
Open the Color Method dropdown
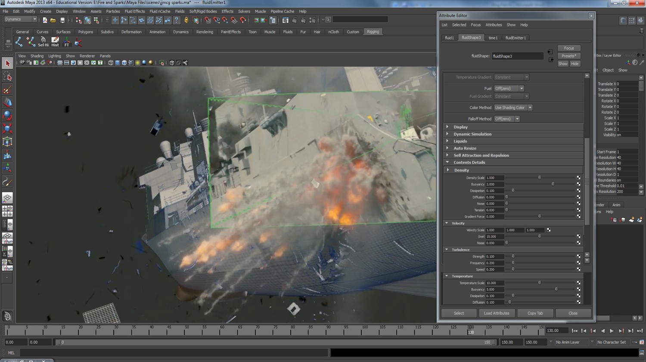tap(530, 107)
